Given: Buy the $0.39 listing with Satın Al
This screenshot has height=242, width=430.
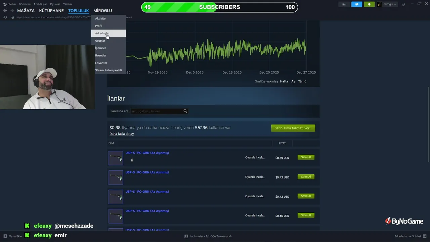Looking at the screenshot, I should click(306, 157).
